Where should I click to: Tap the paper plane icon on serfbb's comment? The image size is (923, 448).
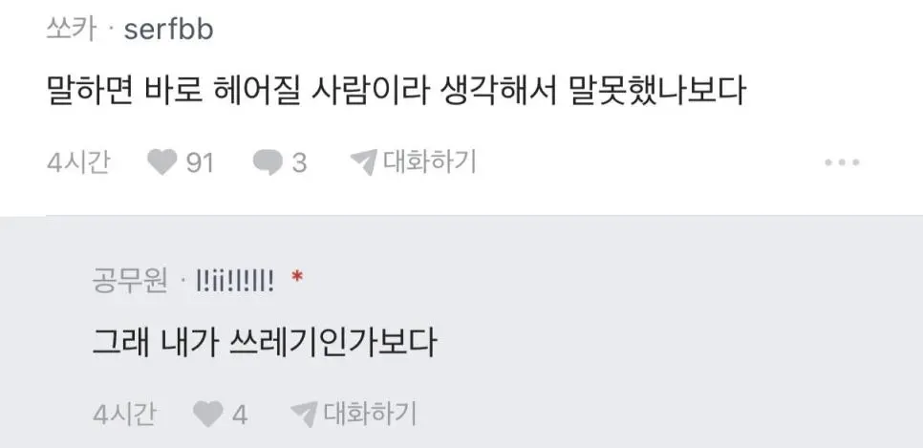[363, 161]
